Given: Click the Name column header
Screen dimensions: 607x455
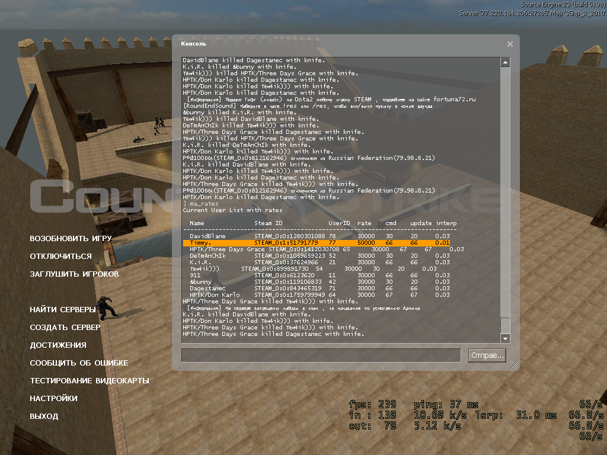Looking at the screenshot, I should click(197, 223).
